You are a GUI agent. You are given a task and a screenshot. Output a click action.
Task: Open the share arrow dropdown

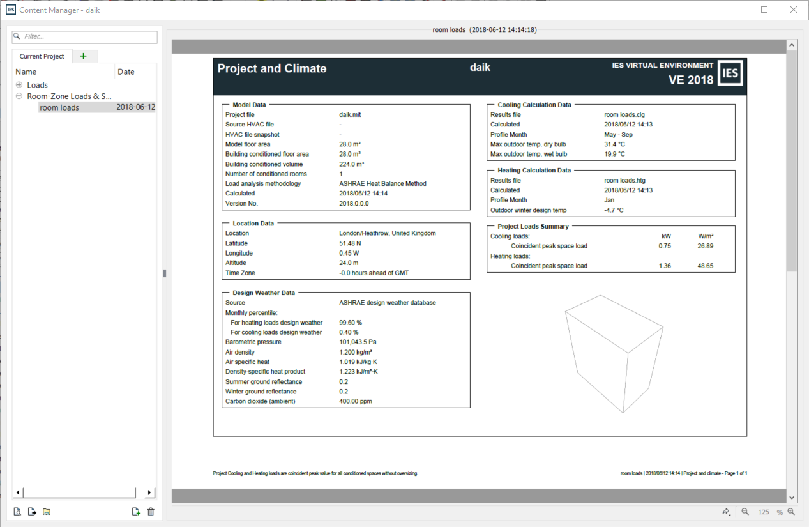(727, 512)
